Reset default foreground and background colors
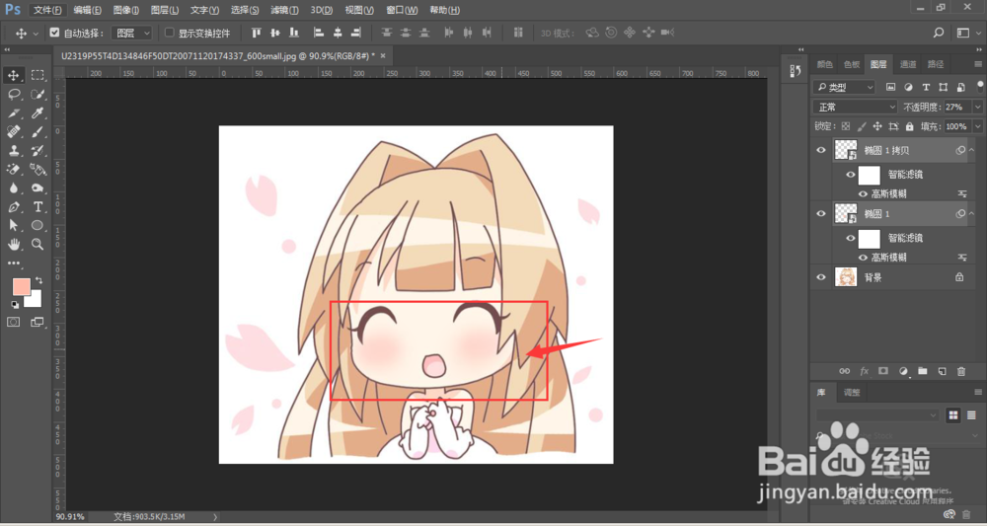987x526 pixels. coord(15,305)
